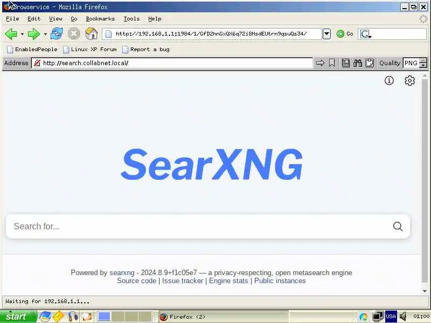The width and height of the screenshot is (431, 323).
Task: Open the Issue tracker link
Action: coord(183,280)
